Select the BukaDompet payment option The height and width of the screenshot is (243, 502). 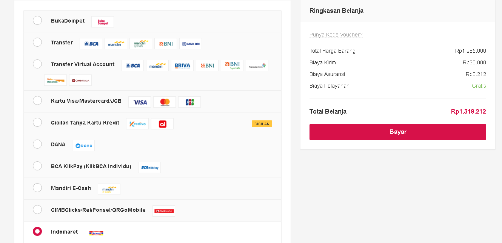coord(37,20)
